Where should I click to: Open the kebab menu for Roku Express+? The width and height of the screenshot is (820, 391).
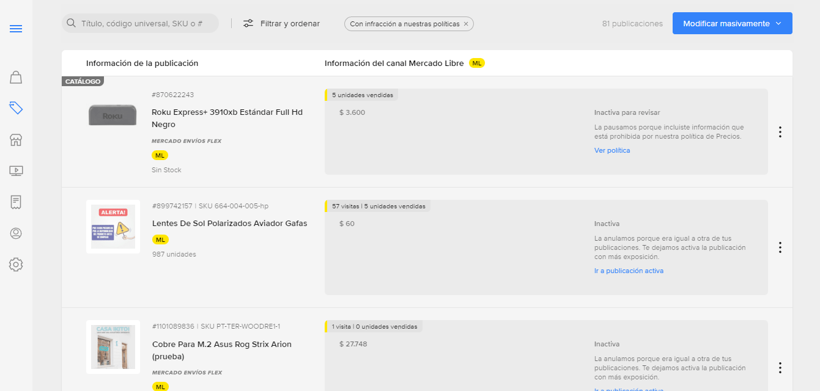tap(780, 132)
